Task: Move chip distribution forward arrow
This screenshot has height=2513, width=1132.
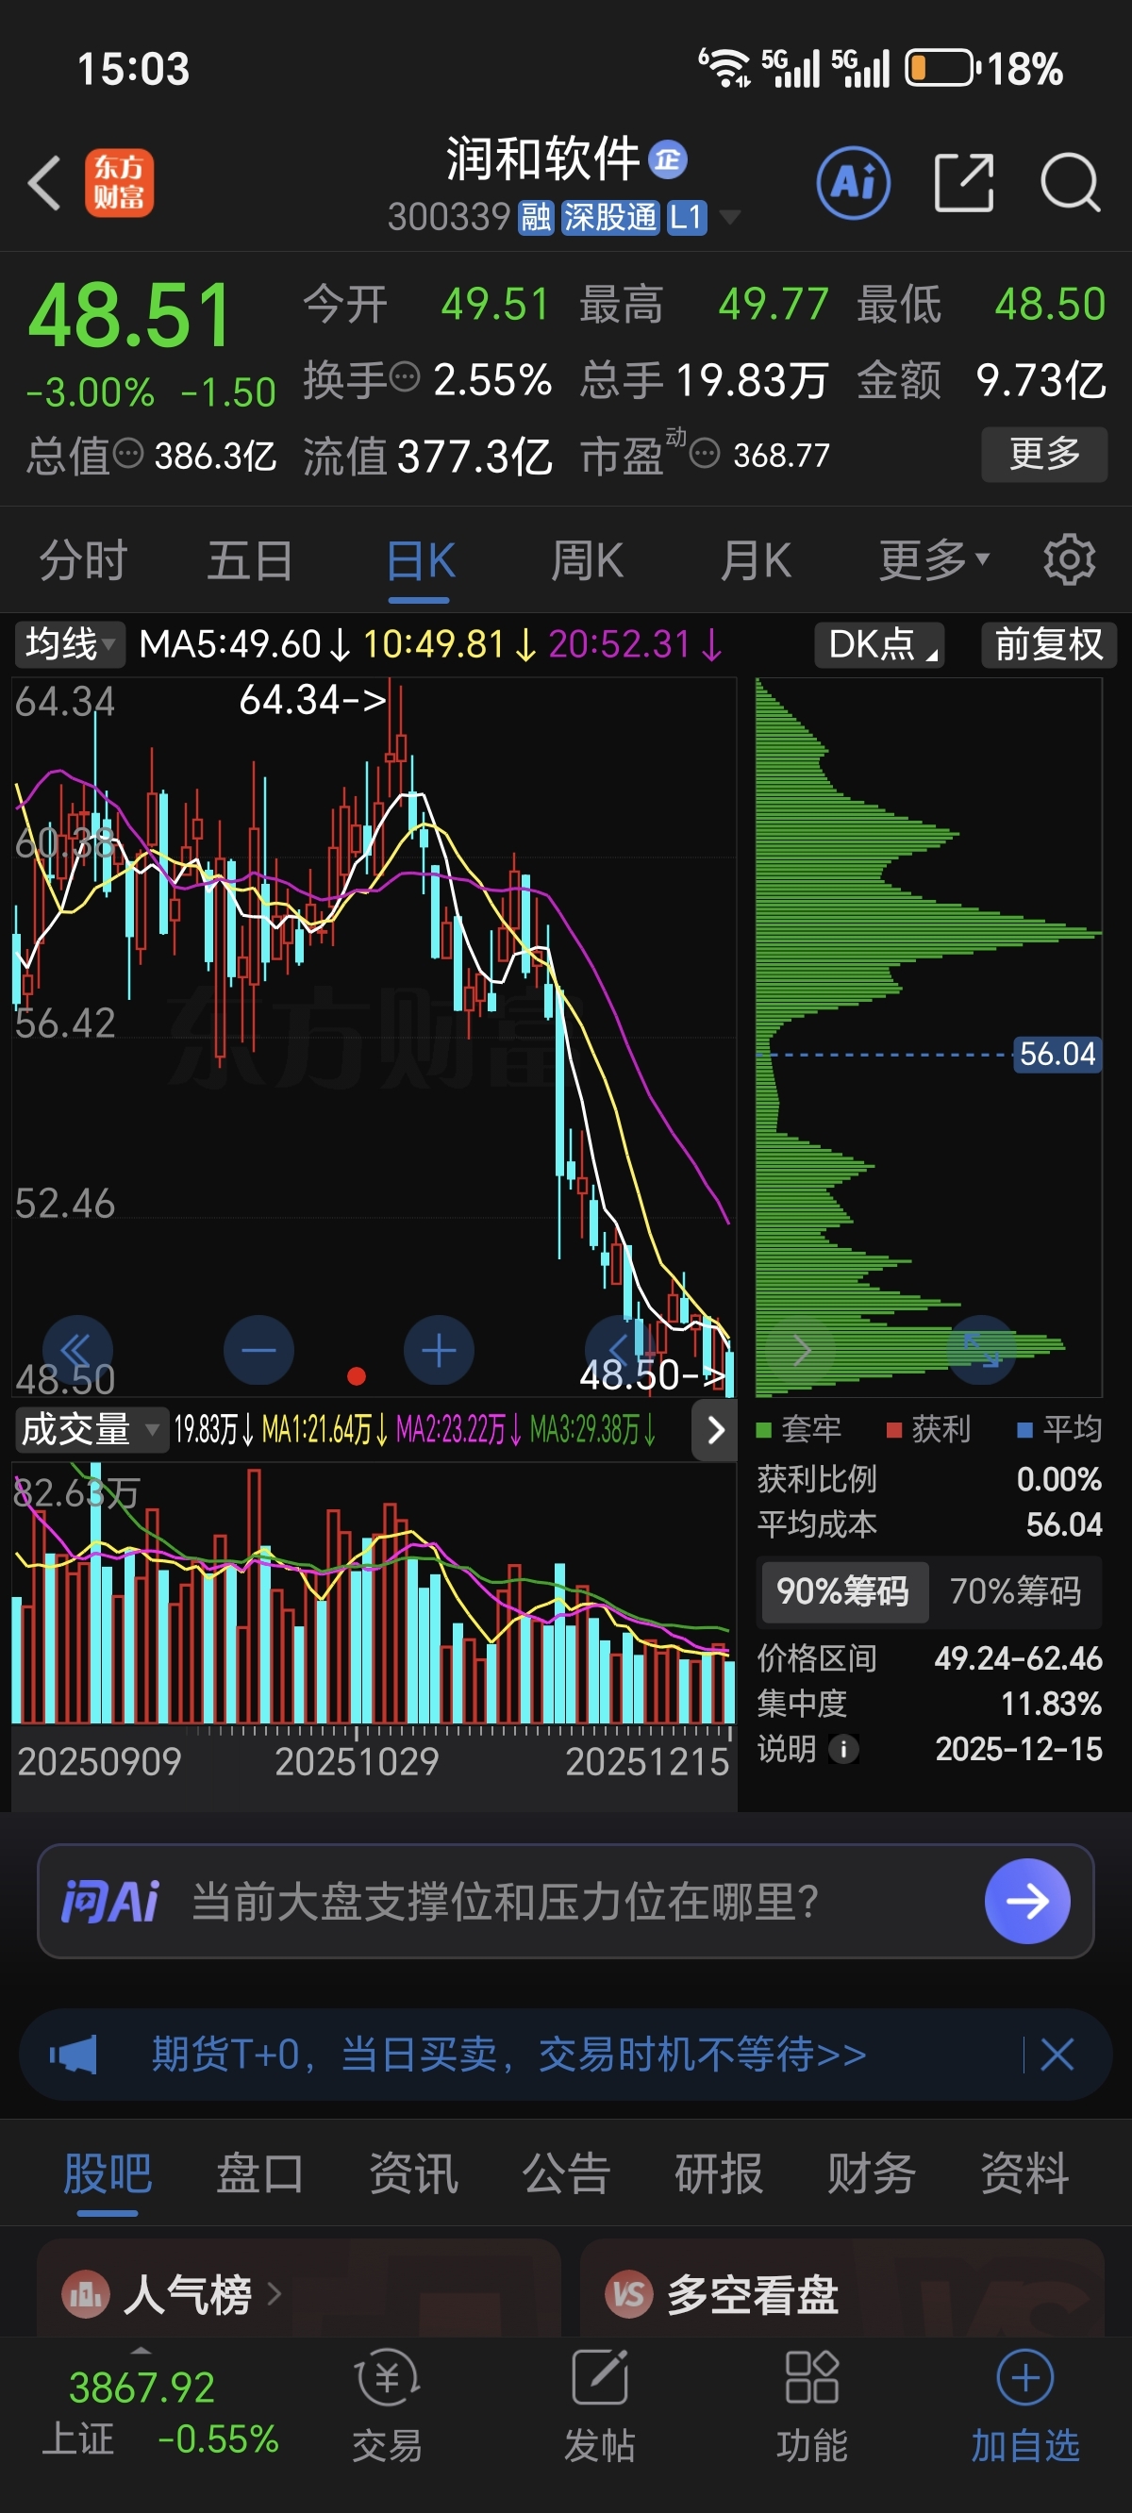Action: pos(801,1351)
